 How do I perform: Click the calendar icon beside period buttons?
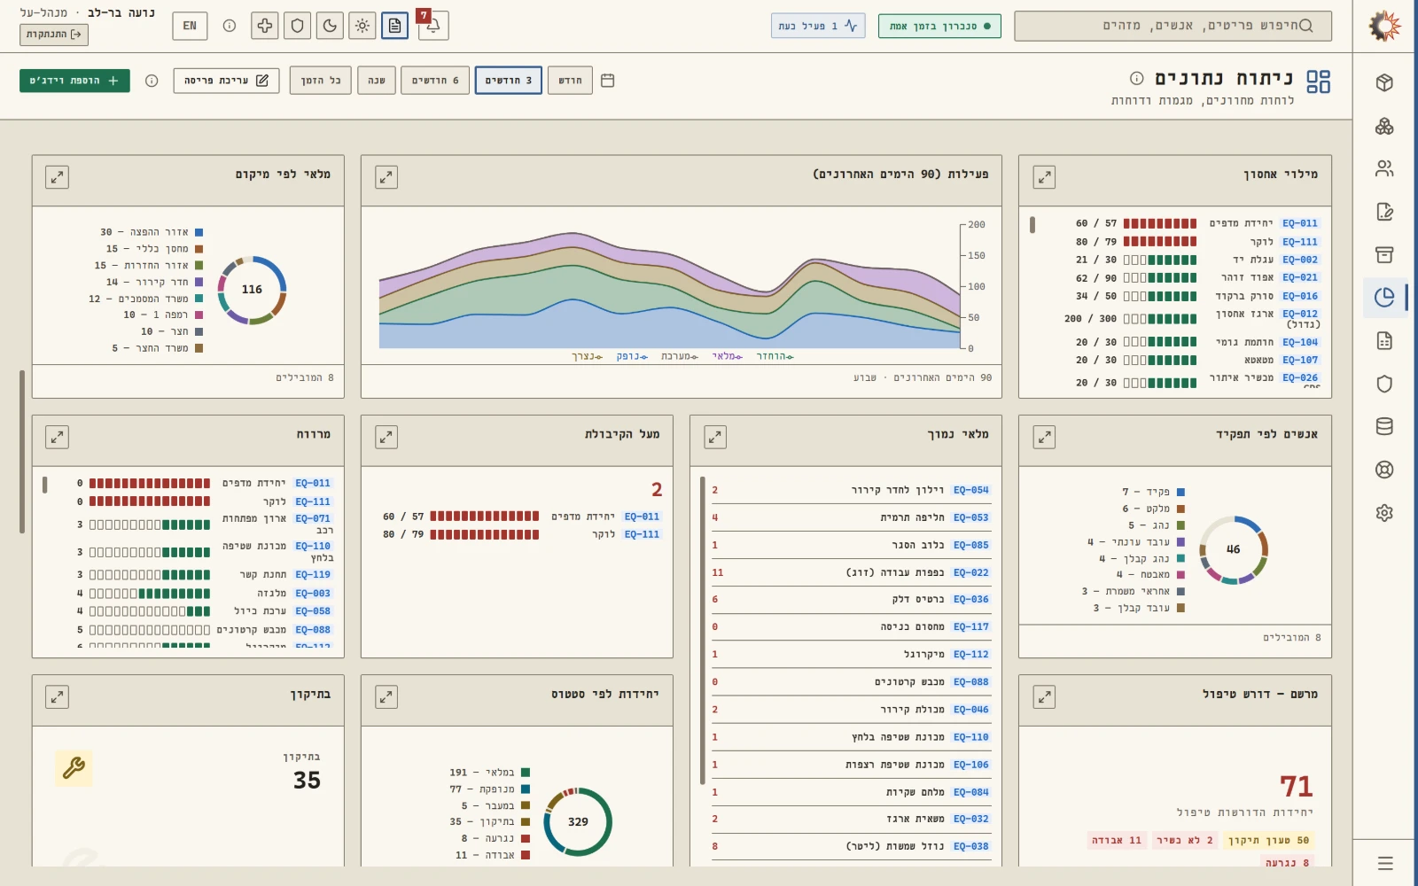point(608,81)
